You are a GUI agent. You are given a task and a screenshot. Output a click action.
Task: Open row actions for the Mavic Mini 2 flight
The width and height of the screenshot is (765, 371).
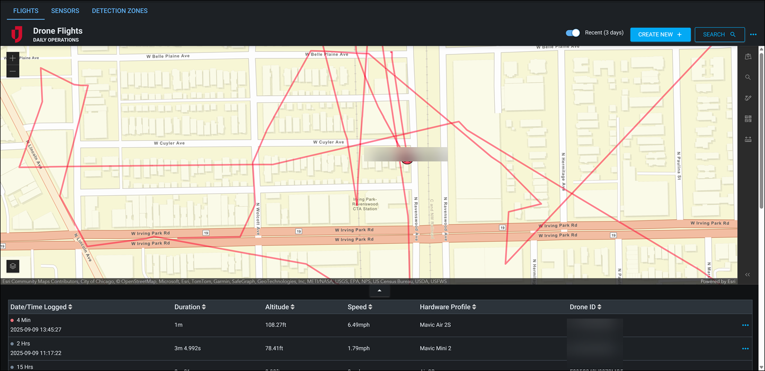coord(745,349)
